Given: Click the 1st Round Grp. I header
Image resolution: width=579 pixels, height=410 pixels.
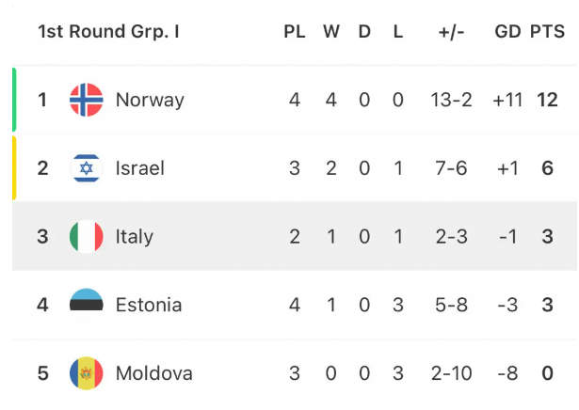Looking at the screenshot, I should click(x=108, y=32).
